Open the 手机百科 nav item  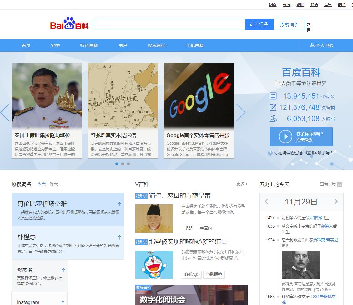click(x=195, y=45)
